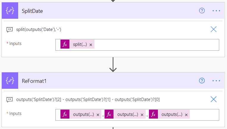
Task: Open help for the ReFormat1 action
Action: click(202, 81)
